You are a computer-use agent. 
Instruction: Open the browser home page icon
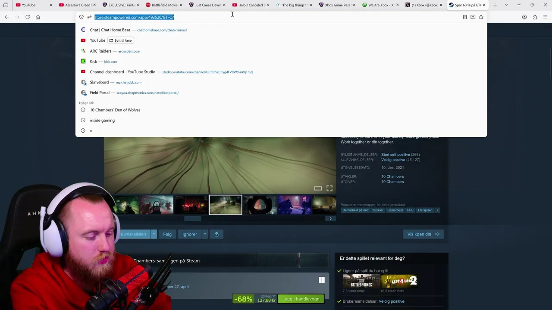(x=38, y=17)
